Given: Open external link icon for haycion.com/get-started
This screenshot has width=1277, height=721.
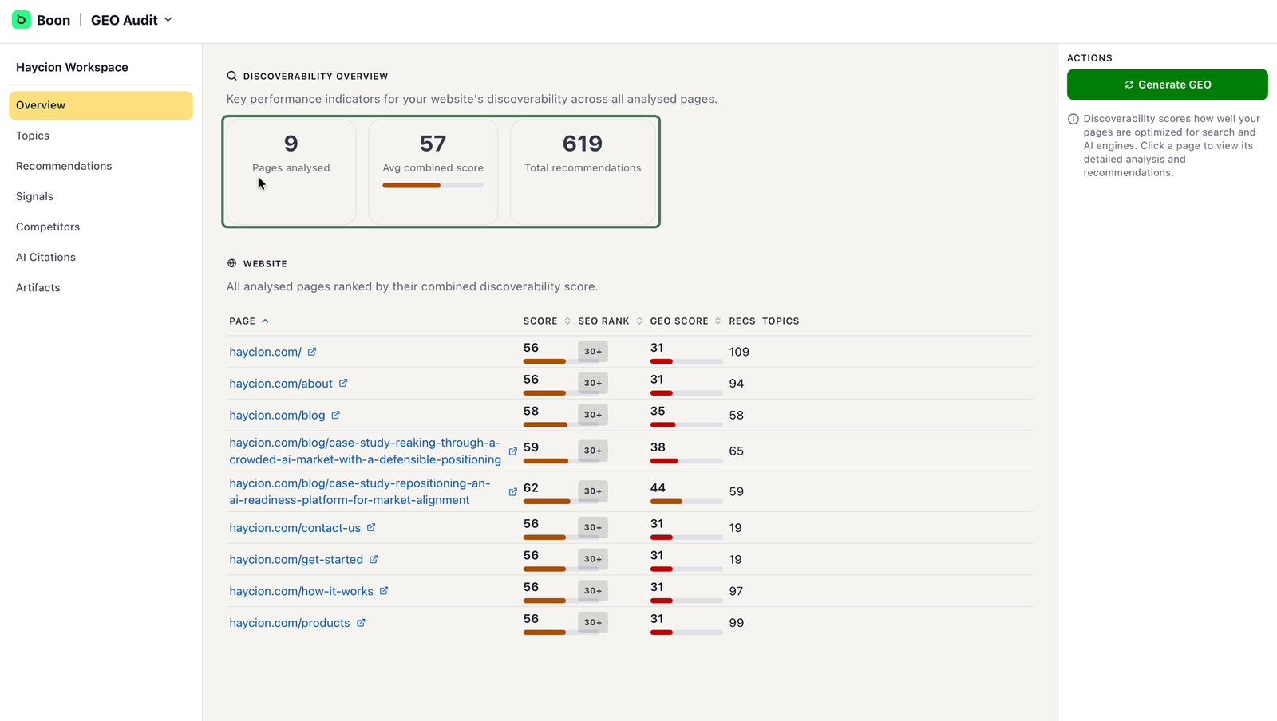Looking at the screenshot, I should pos(374,560).
